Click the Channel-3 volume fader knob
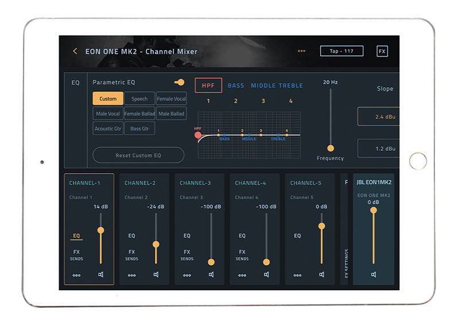Image resolution: width=459 pixels, height=333 pixels. point(211,262)
